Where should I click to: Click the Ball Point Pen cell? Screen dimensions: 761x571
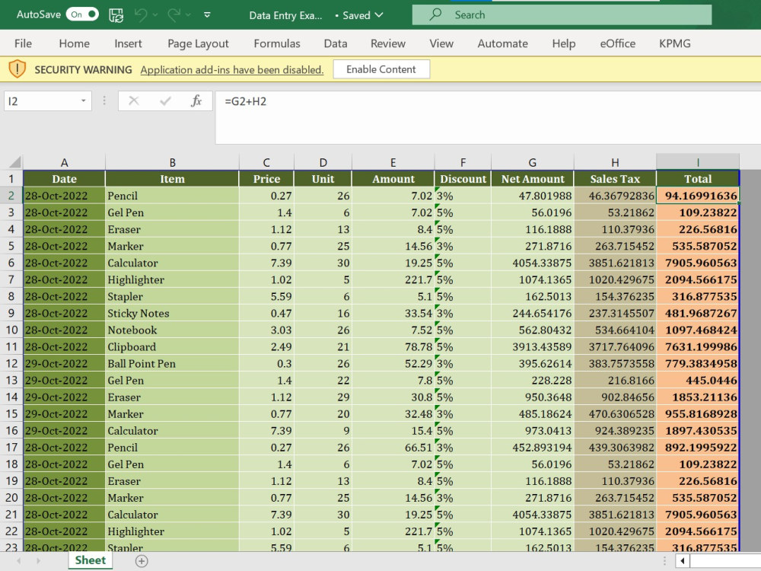click(x=172, y=363)
